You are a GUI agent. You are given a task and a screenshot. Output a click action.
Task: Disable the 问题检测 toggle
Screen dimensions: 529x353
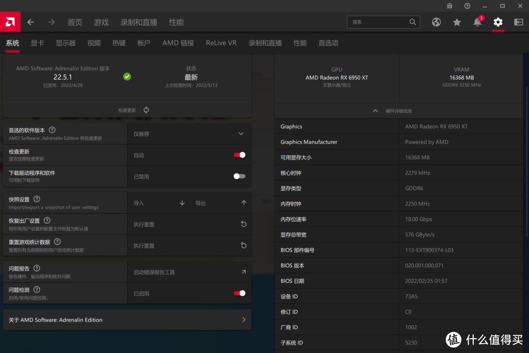pyautogui.click(x=239, y=293)
